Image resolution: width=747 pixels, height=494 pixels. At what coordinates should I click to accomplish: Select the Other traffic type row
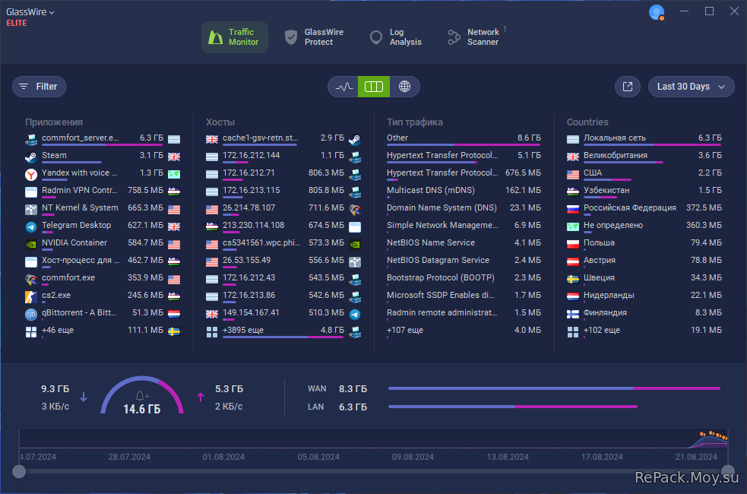point(464,139)
